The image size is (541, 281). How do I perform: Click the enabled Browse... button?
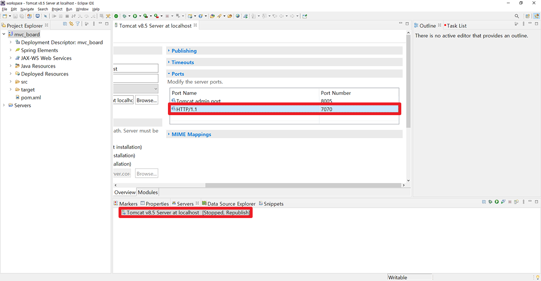pos(147,101)
